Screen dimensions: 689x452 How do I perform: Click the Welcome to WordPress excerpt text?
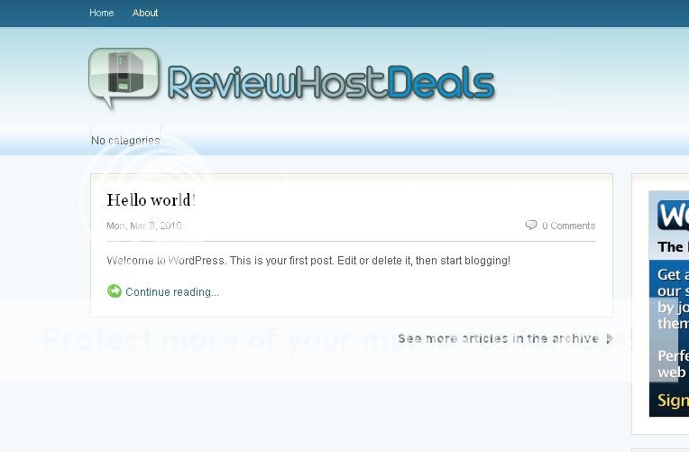308,261
